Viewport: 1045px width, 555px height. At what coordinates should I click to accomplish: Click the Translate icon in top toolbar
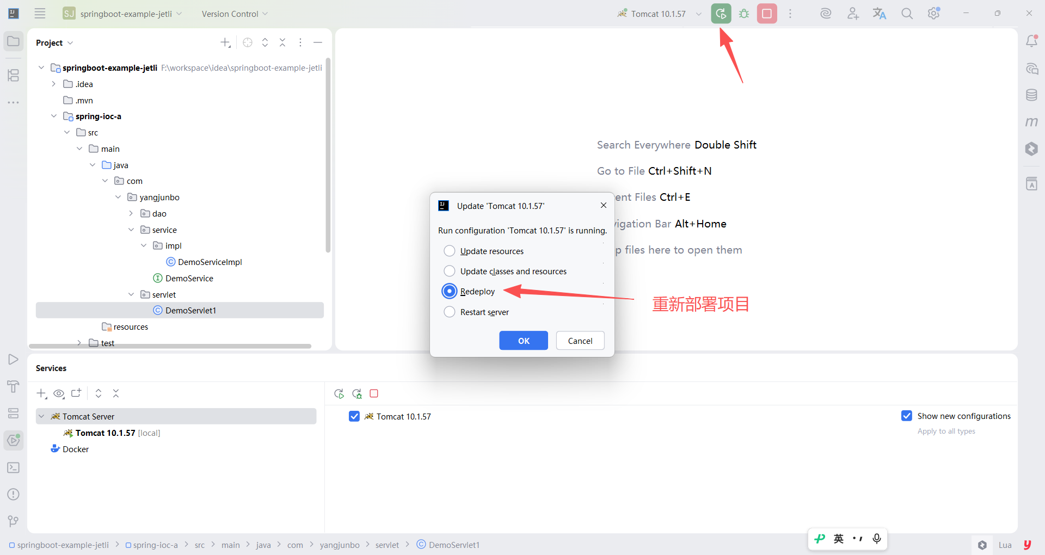pyautogui.click(x=880, y=14)
